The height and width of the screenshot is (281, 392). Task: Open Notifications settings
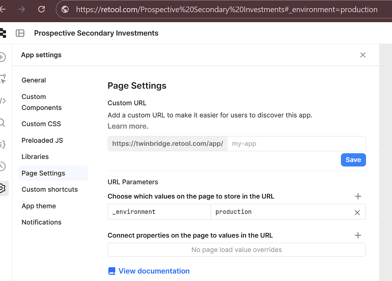41,222
